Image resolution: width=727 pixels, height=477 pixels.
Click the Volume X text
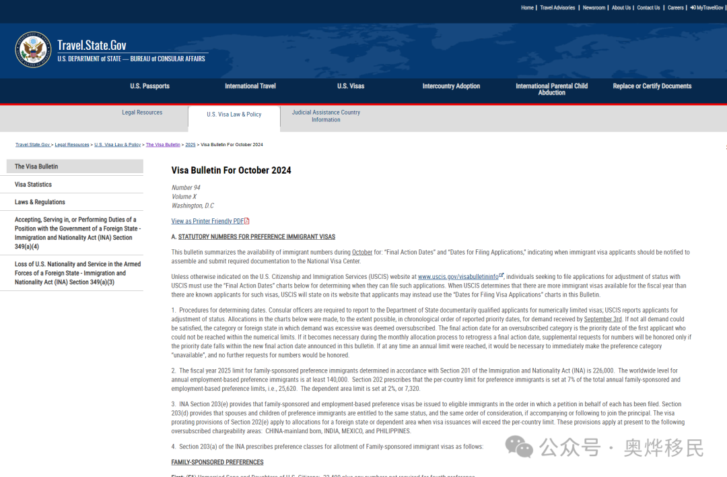coord(184,197)
